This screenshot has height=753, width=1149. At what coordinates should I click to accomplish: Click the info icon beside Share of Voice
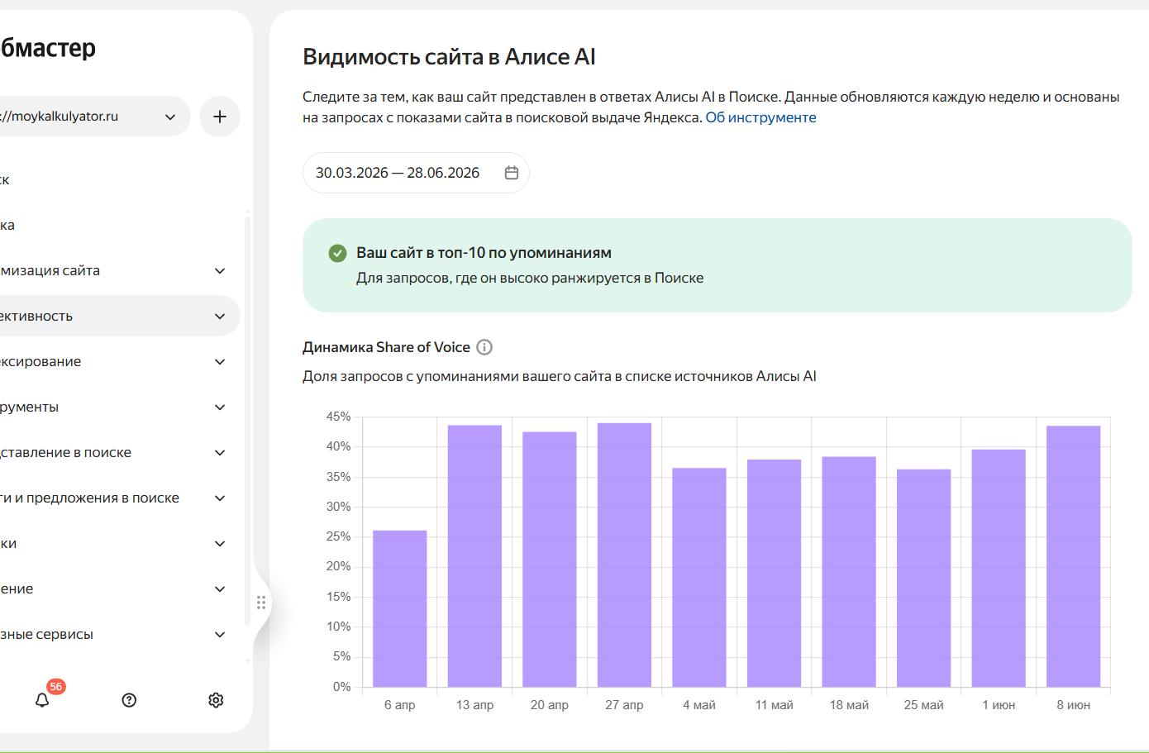pos(485,347)
